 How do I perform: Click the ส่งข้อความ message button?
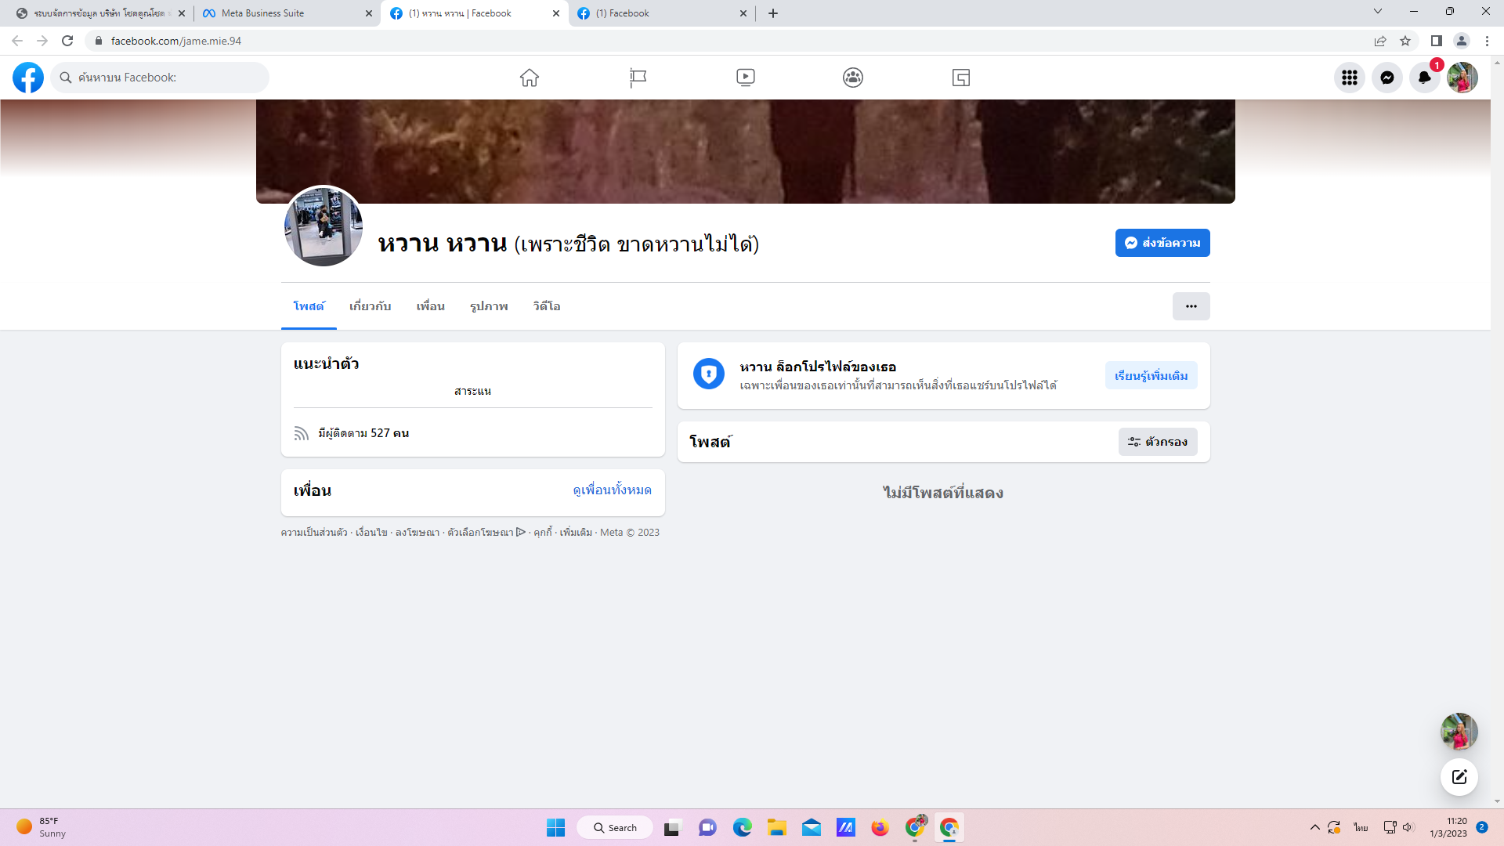1162,243
